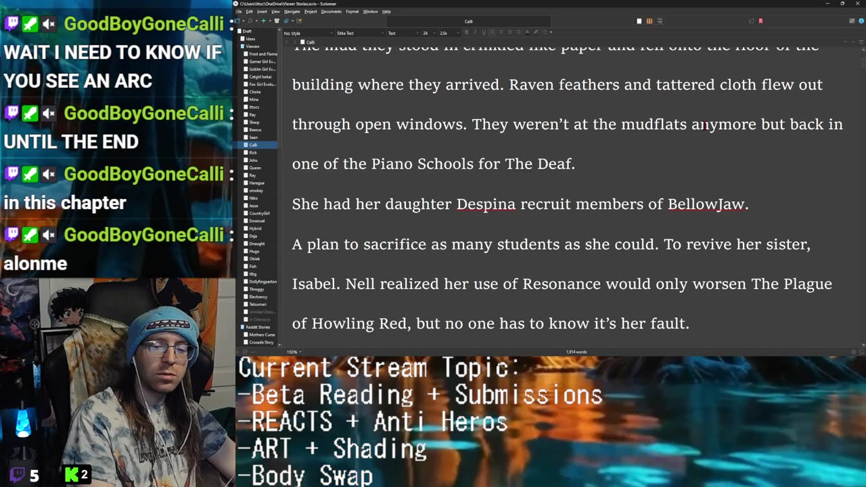Click the Calli title in editor header
Viewport: 866px width, 487px height.
coord(311,42)
